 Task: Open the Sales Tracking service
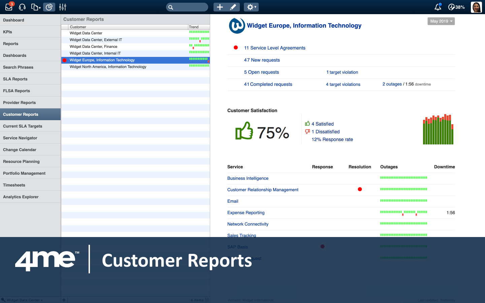tap(242, 235)
